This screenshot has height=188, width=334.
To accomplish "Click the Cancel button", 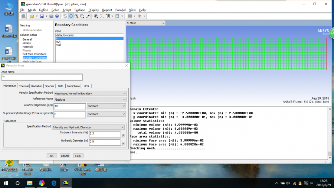I will pyautogui.click(x=65, y=156).
